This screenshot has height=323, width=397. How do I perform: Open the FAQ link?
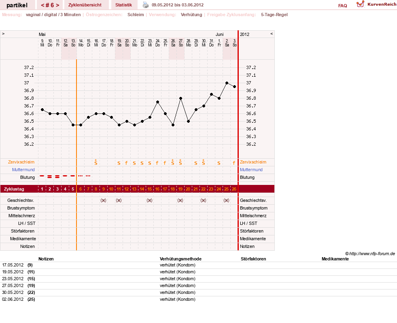[x=342, y=6]
